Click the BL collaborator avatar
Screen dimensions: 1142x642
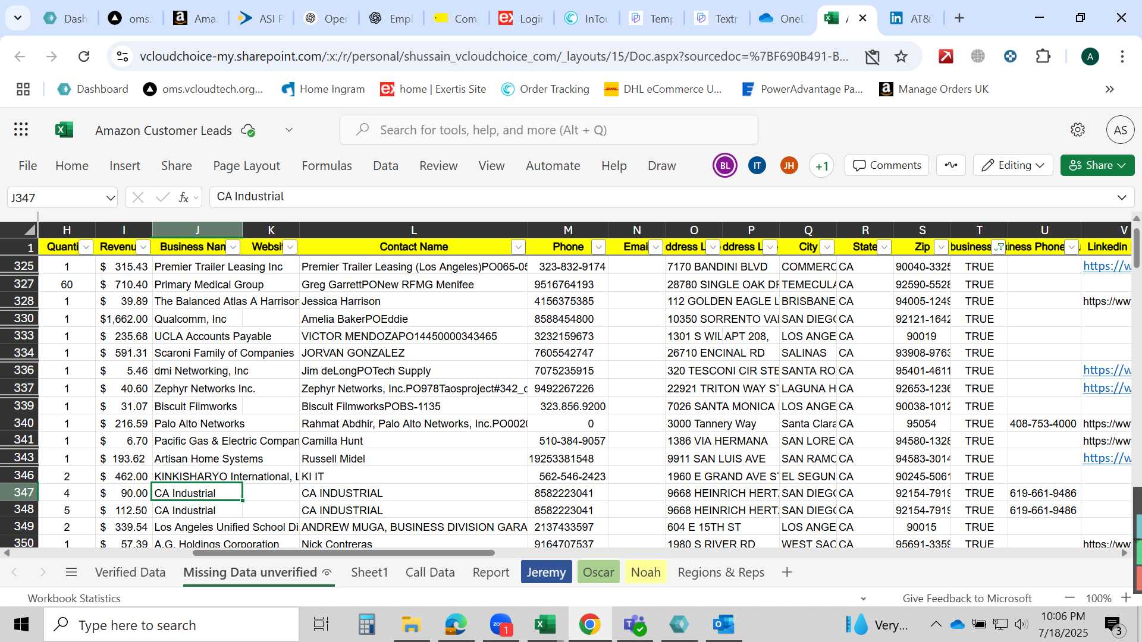(724, 165)
